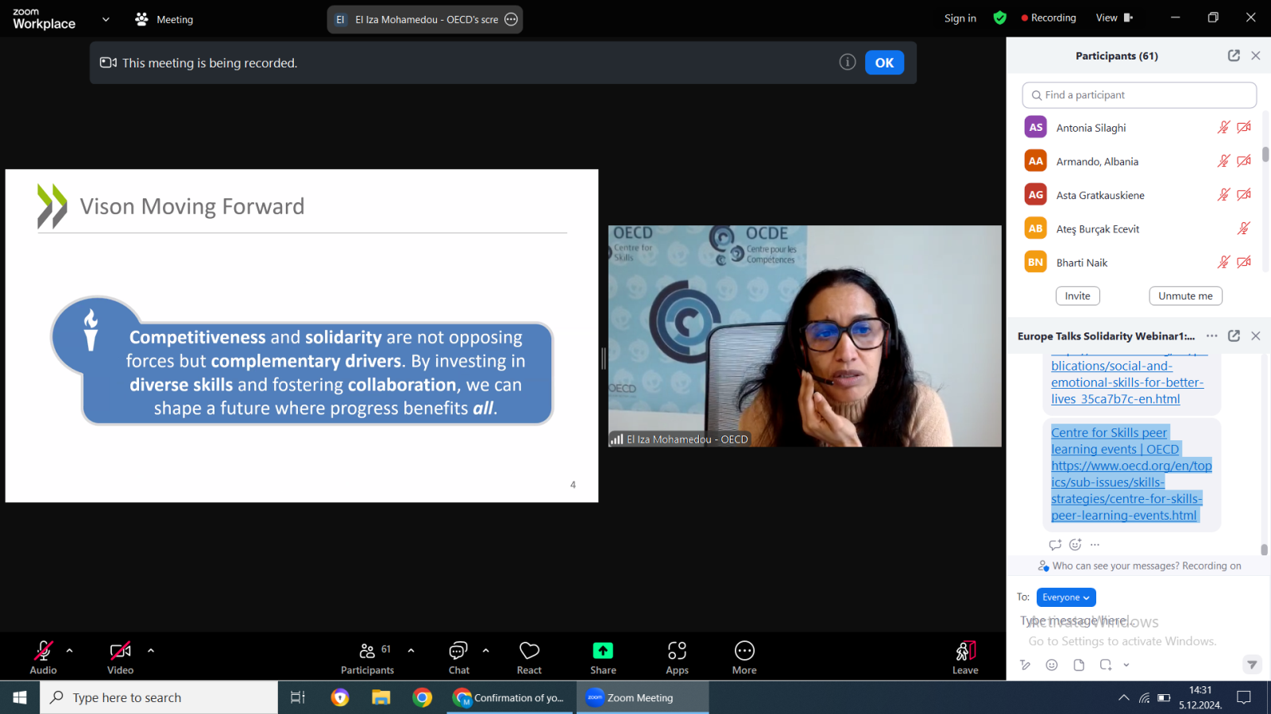This screenshot has height=714, width=1271.
Task: Open the chat emoji picker icon
Action: click(1052, 665)
